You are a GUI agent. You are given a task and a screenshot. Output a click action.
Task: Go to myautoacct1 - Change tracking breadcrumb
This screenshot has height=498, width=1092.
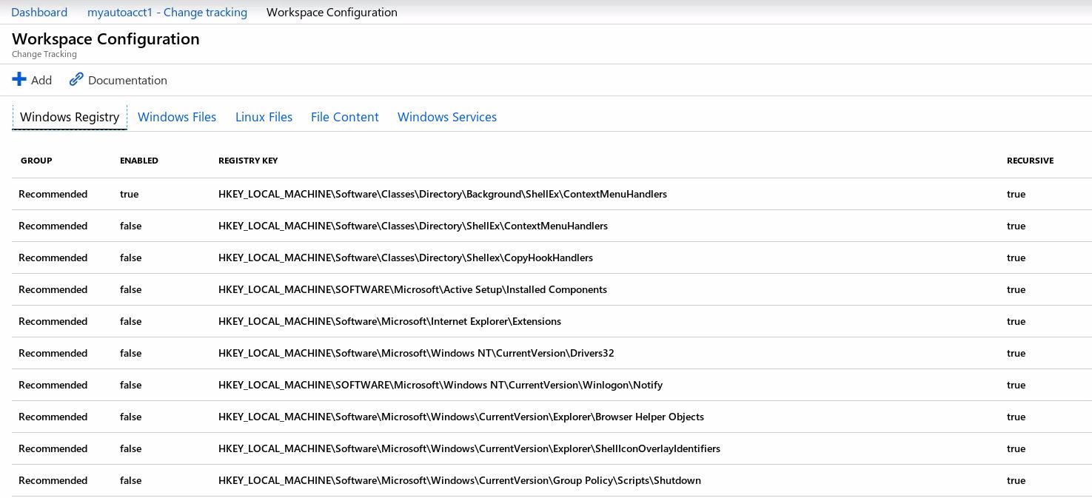(167, 13)
